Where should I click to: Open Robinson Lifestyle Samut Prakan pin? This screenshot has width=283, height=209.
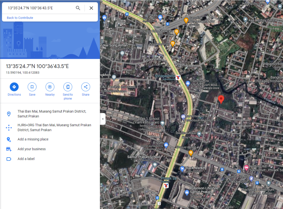(187, 193)
